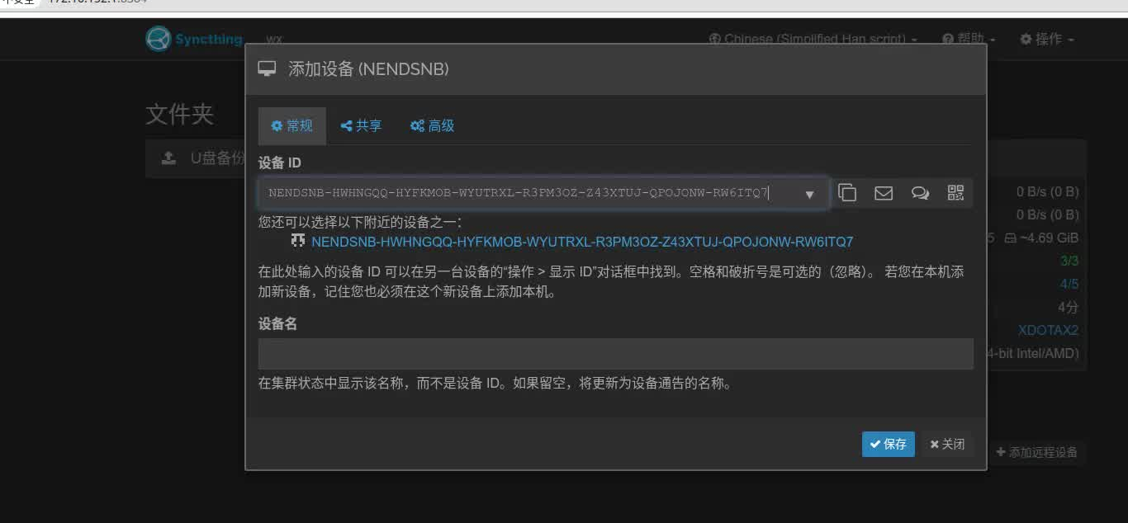Select the 常规 general tab
1128x523 pixels.
click(291, 125)
